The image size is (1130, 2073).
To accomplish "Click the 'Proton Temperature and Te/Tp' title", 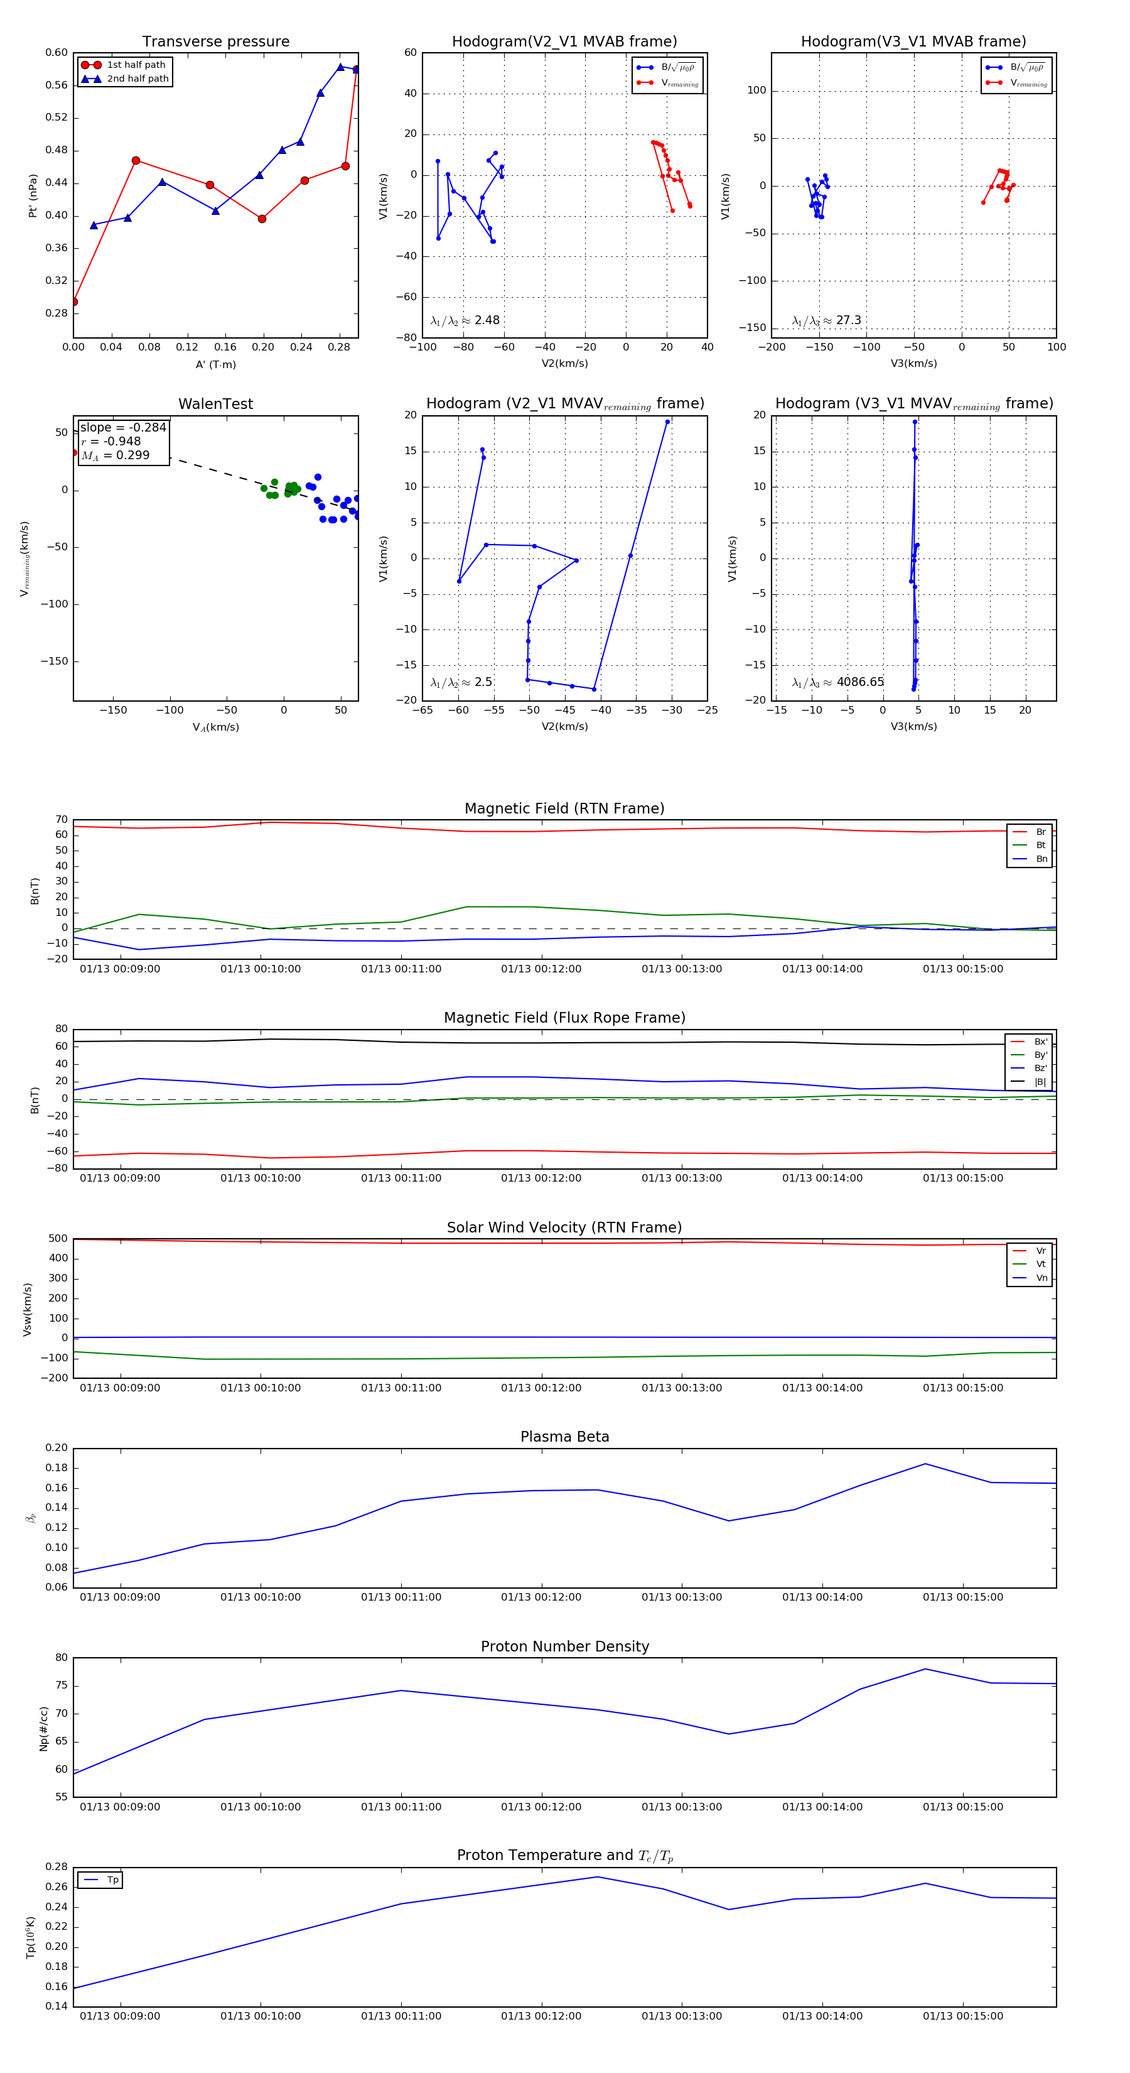I will click(564, 1856).
